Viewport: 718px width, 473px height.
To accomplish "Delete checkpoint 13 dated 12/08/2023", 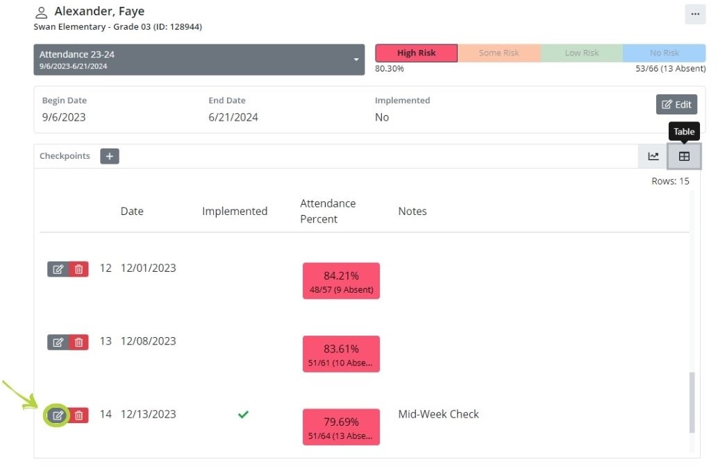I will [x=79, y=342].
